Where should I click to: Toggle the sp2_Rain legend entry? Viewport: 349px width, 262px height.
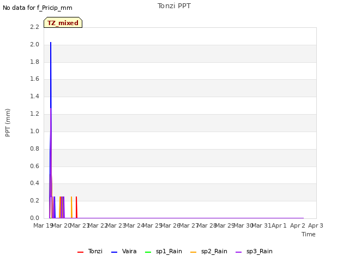(209, 251)
